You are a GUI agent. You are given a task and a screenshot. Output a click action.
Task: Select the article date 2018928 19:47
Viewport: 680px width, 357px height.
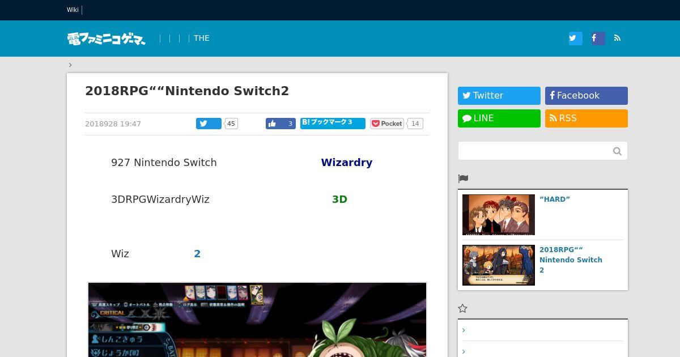tap(113, 124)
